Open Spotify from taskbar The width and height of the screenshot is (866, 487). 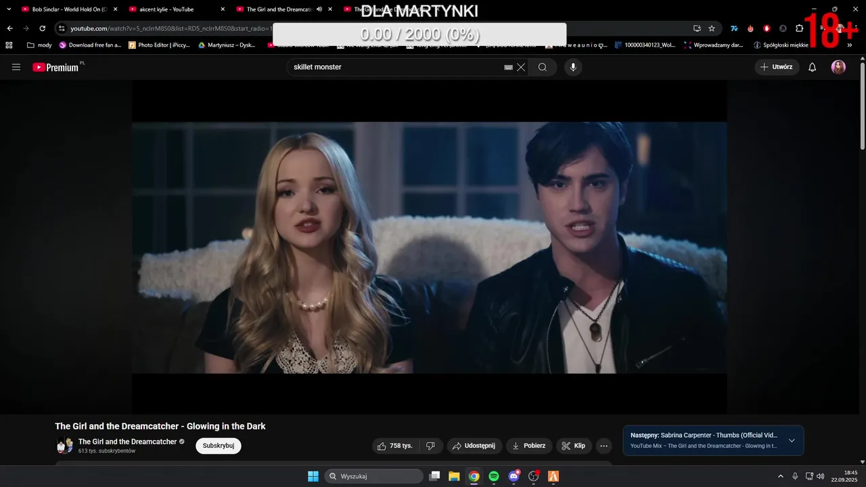tap(494, 476)
